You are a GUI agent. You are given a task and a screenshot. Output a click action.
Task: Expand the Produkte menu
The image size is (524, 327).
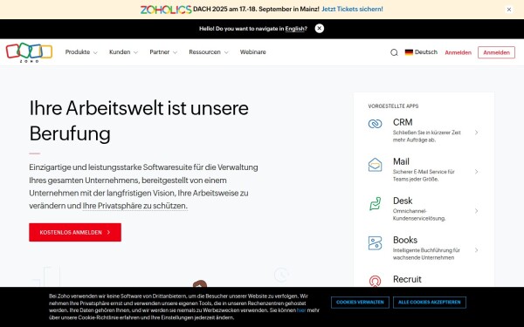[81, 52]
